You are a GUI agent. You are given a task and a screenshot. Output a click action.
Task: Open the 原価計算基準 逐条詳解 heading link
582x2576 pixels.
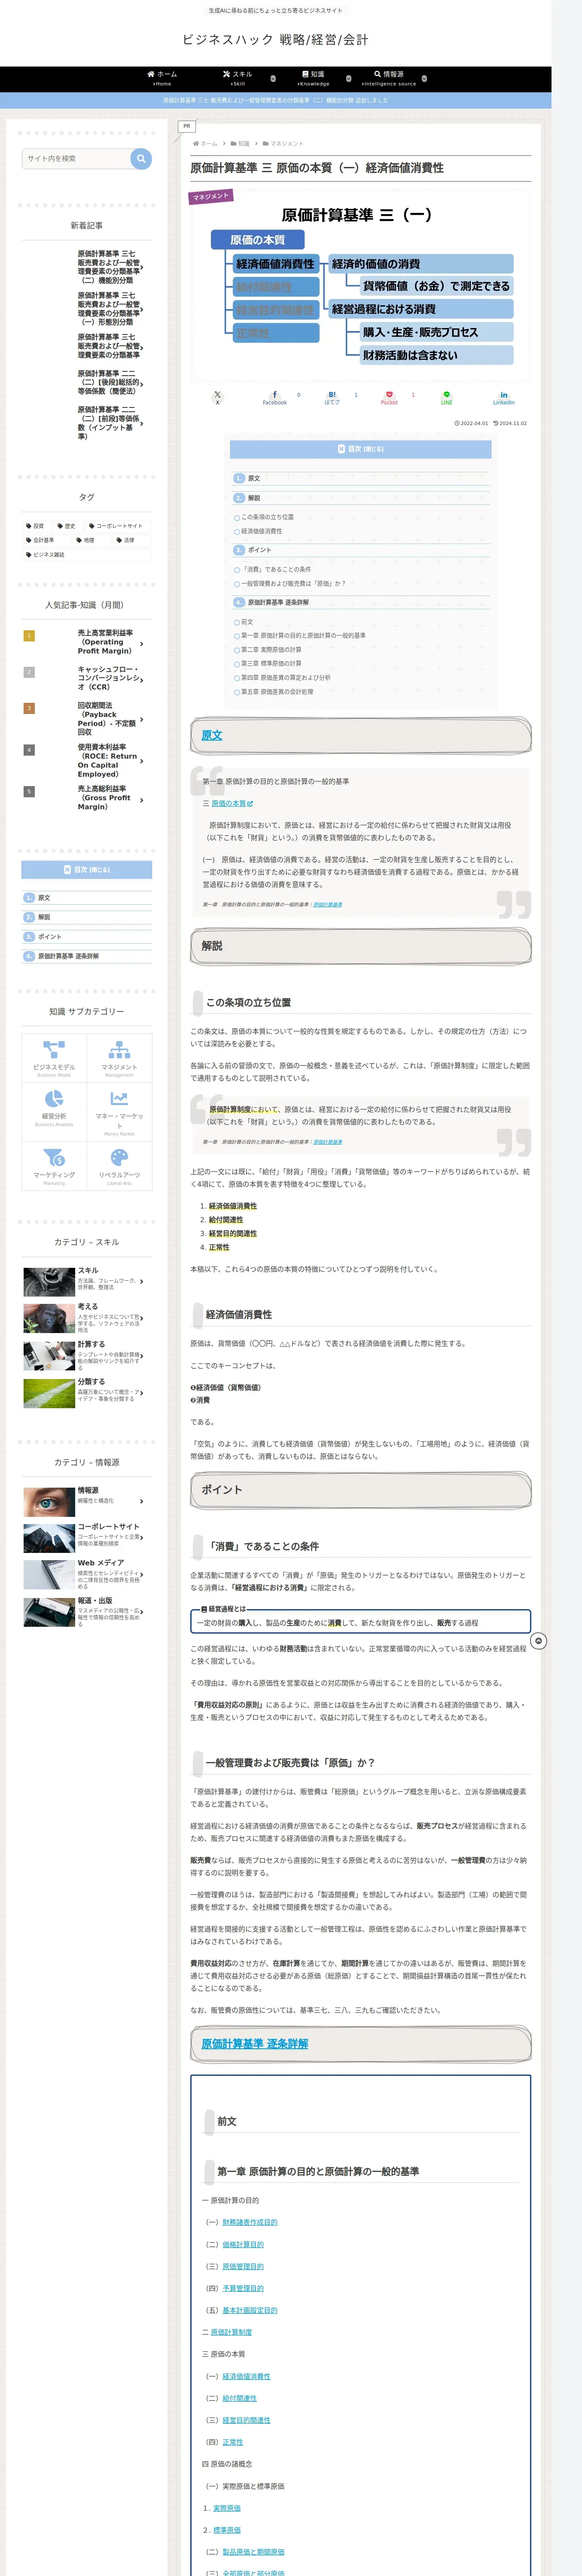[x=255, y=2044]
